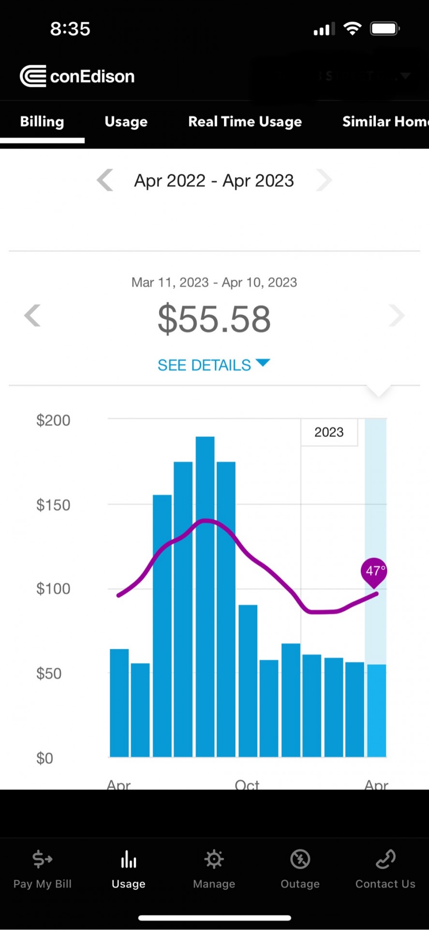Open account selector dropdown arrow
Image resolution: width=429 pixels, height=930 pixels.
pos(405,76)
